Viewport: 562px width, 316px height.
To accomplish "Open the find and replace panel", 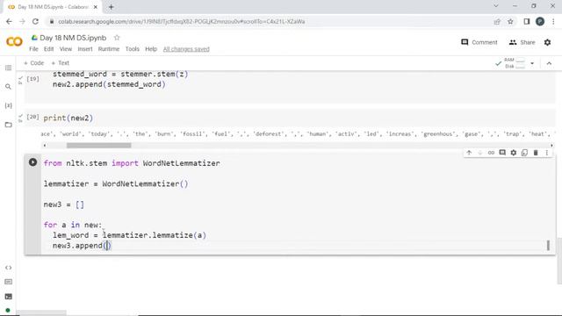I will 8,87.
